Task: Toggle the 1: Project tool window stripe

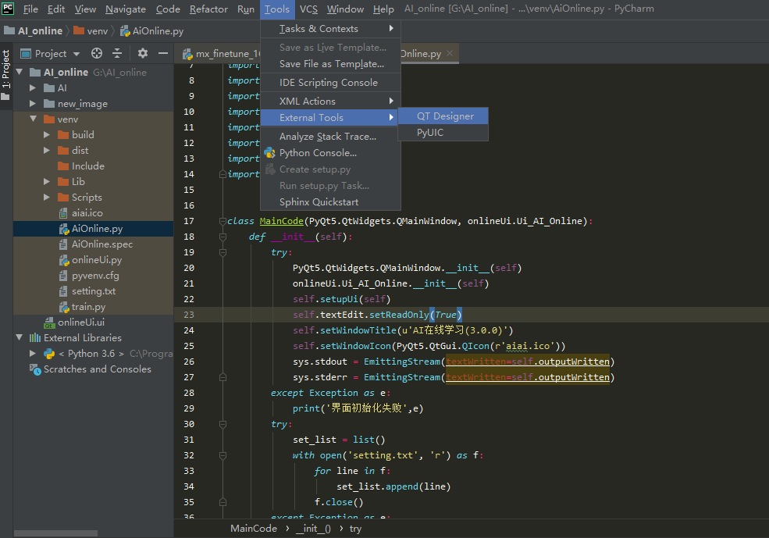Action: click(6, 75)
